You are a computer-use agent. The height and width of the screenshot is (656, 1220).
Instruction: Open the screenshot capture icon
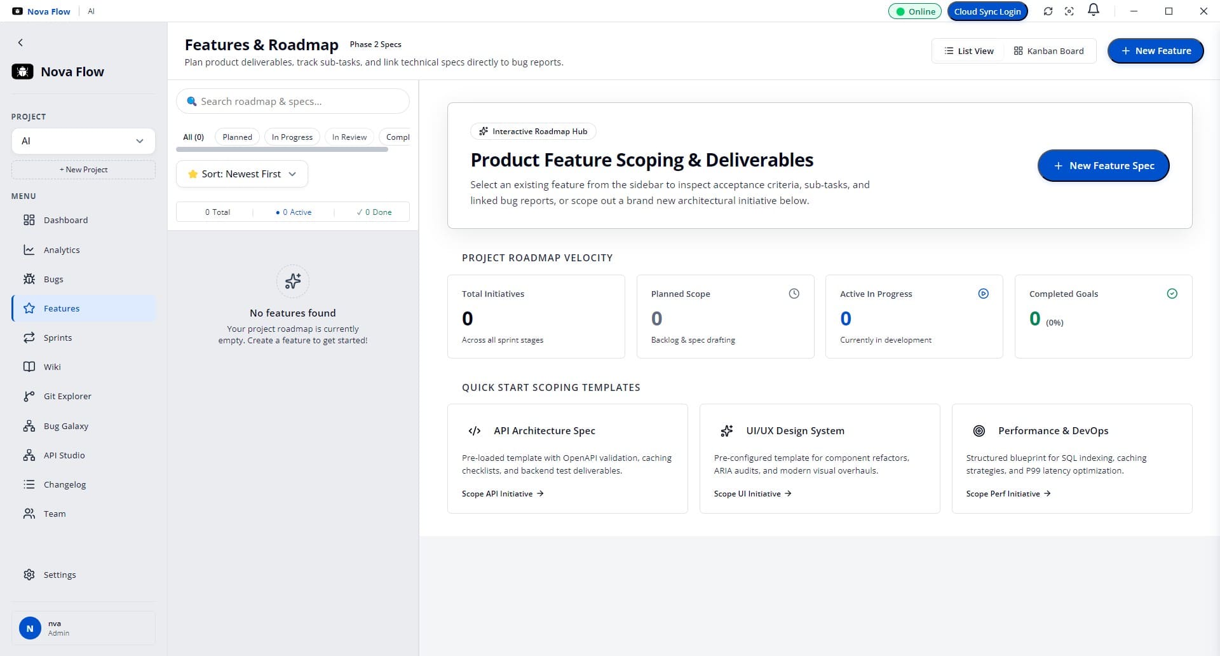pyautogui.click(x=1069, y=11)
